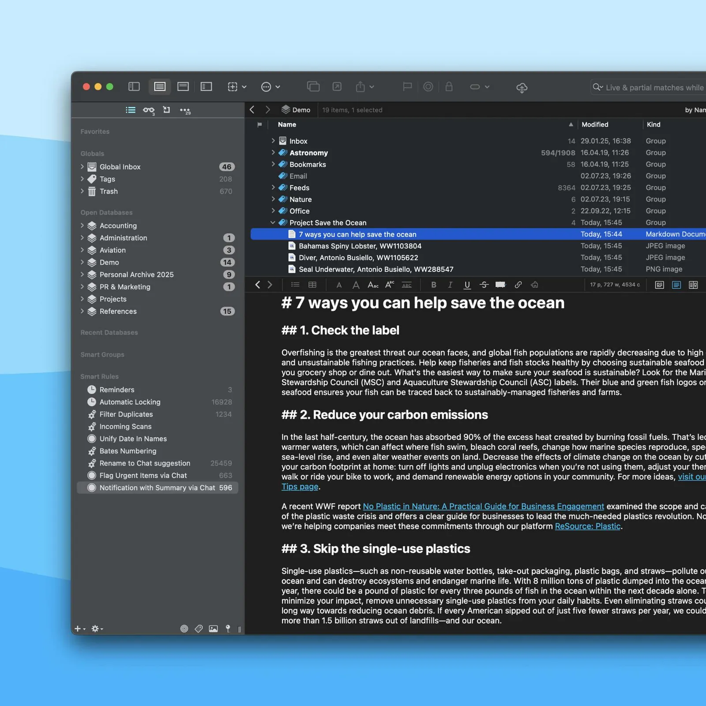Switch to side-by-side source and preview mode

693,285
